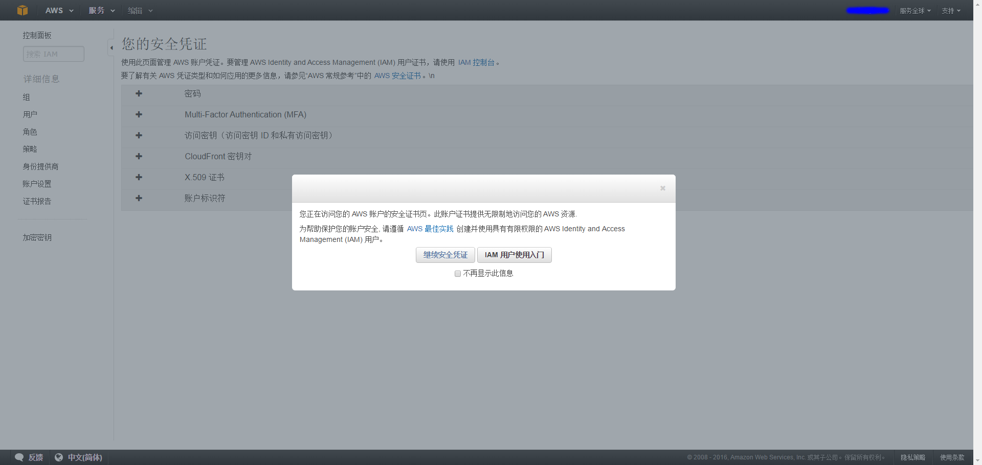The height and width of the screenshot is (465, 982).
Task: Click the 反馈 feedback label
Action: point(36,457)
